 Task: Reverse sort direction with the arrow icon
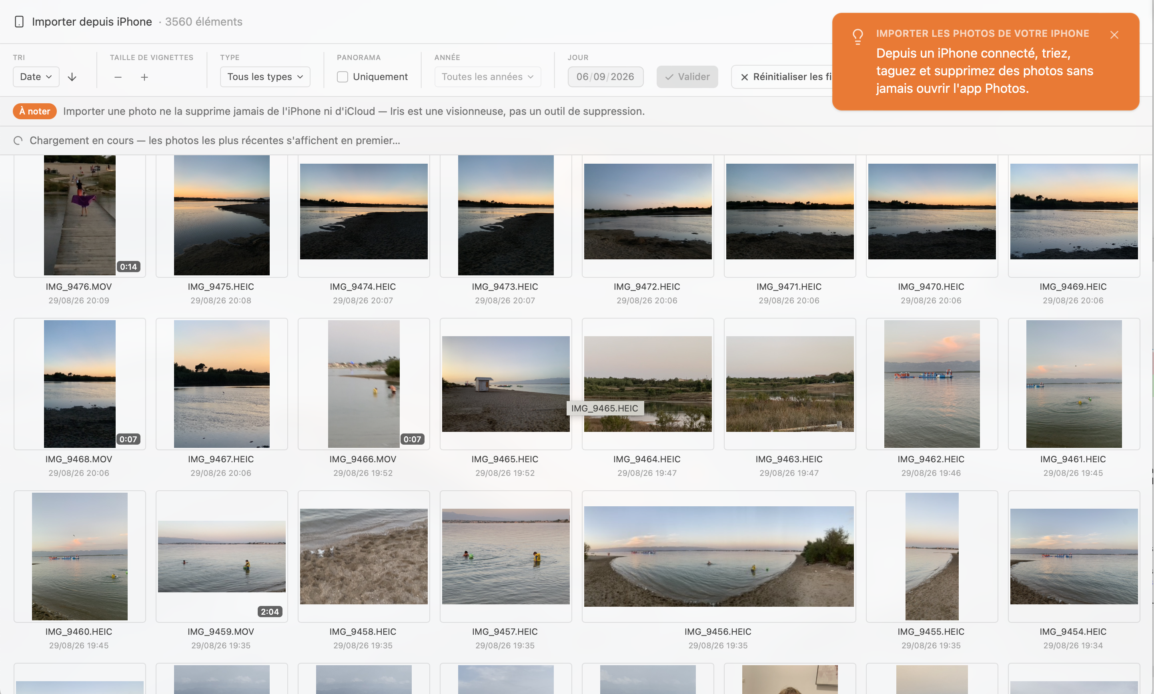72,77
